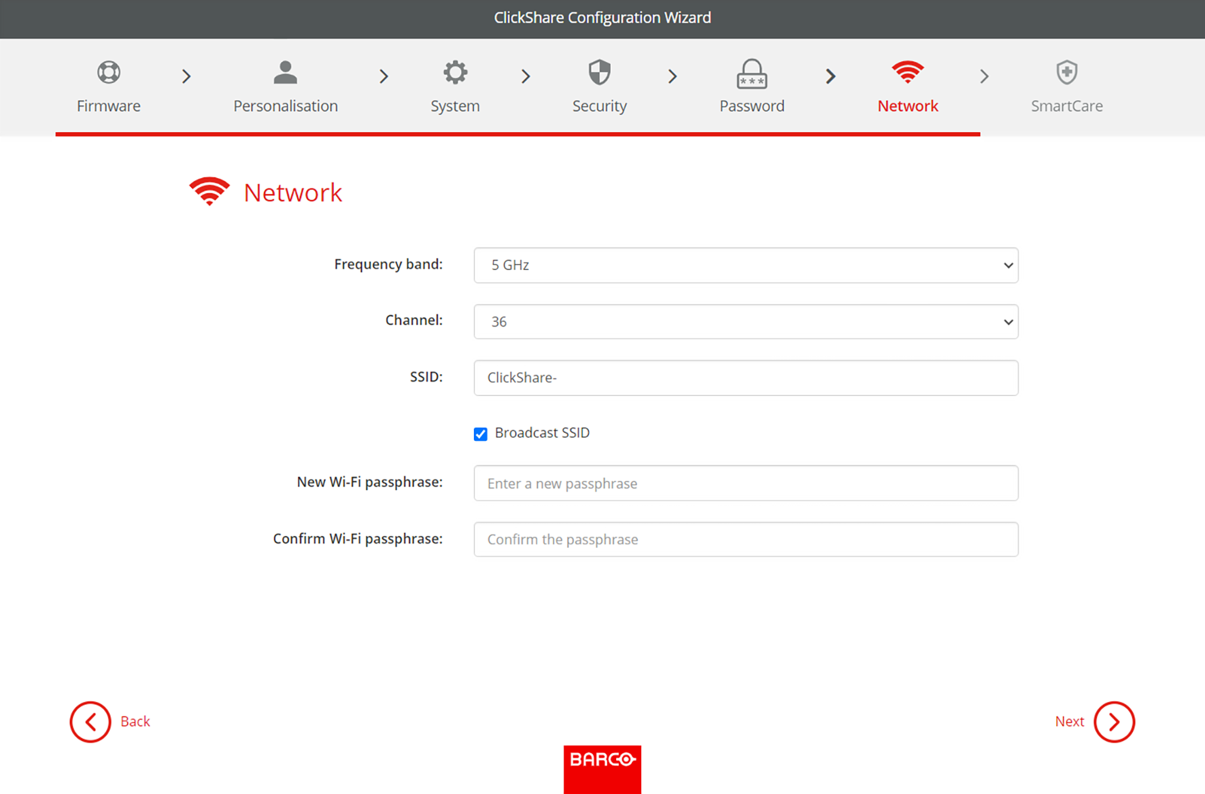Click the Firmware lifebuoy icon
The image size is (1205, 794).
pyautogui.click(x=109, y=72)
